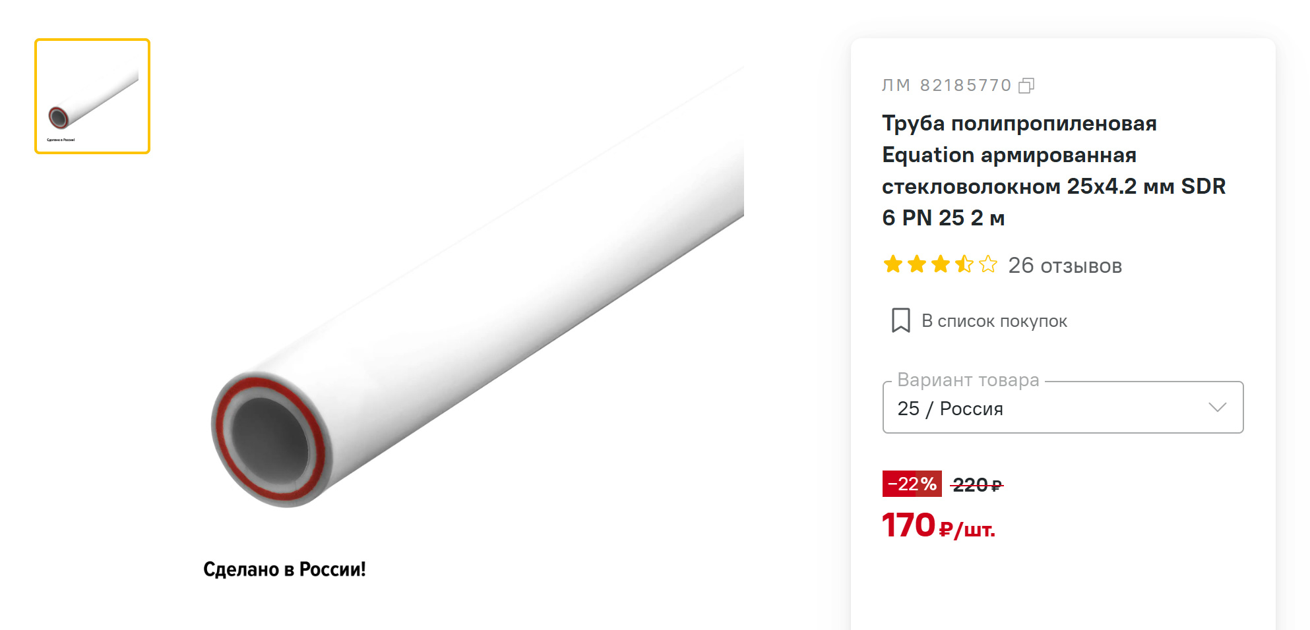Click the 'Сделано в России!' caption
The width and height of the screenshot is (1310, 630).
click(x=284, y=569)
